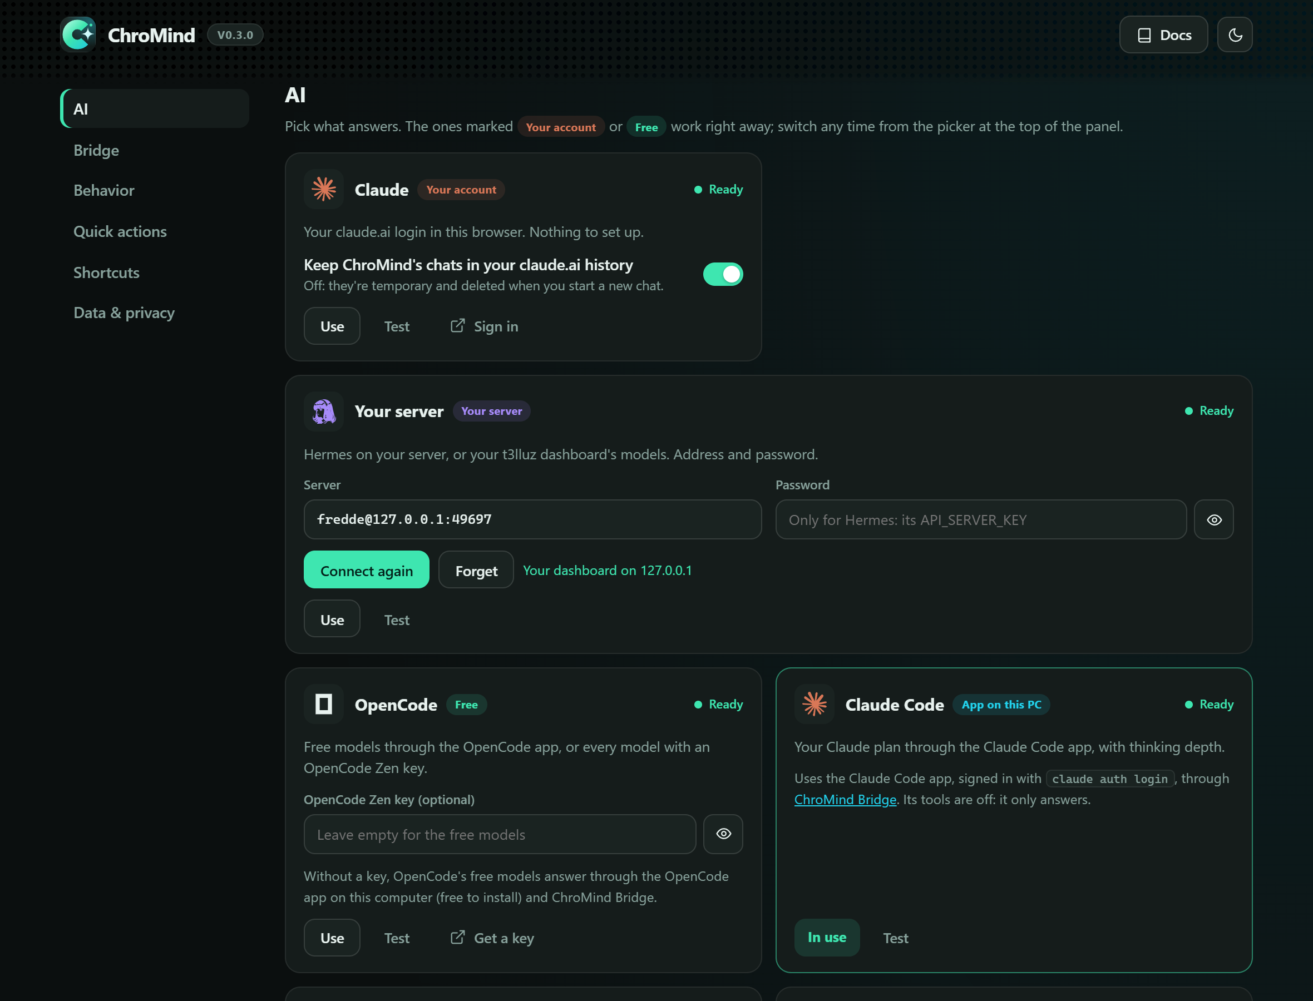This screenshot has height=1001, width=1313.
Task: Select the AI section in sidebar
Action: [x=154, y=108]
